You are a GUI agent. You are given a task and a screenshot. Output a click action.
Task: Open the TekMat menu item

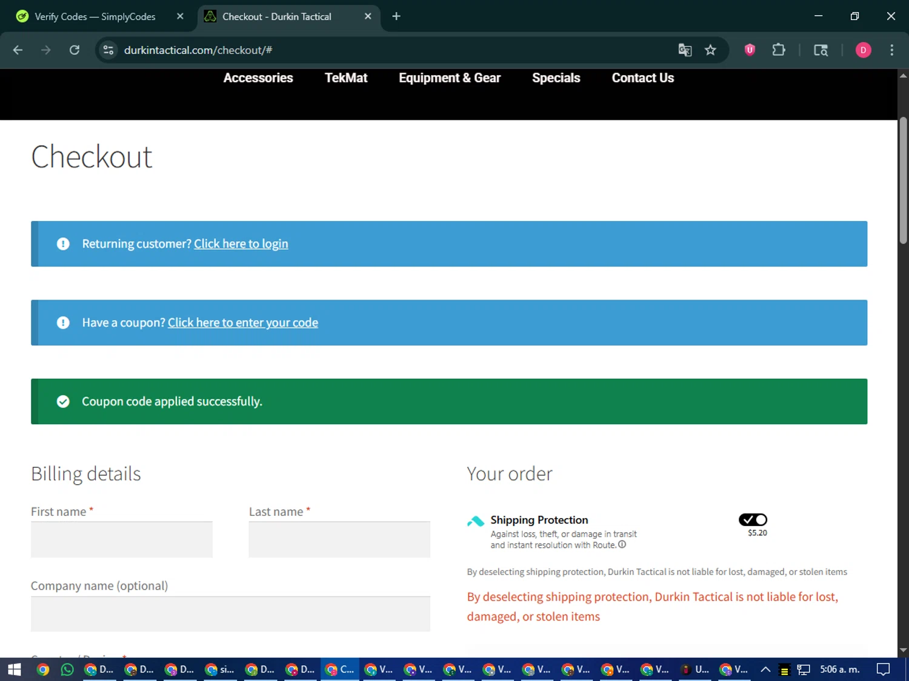(346, 78)
